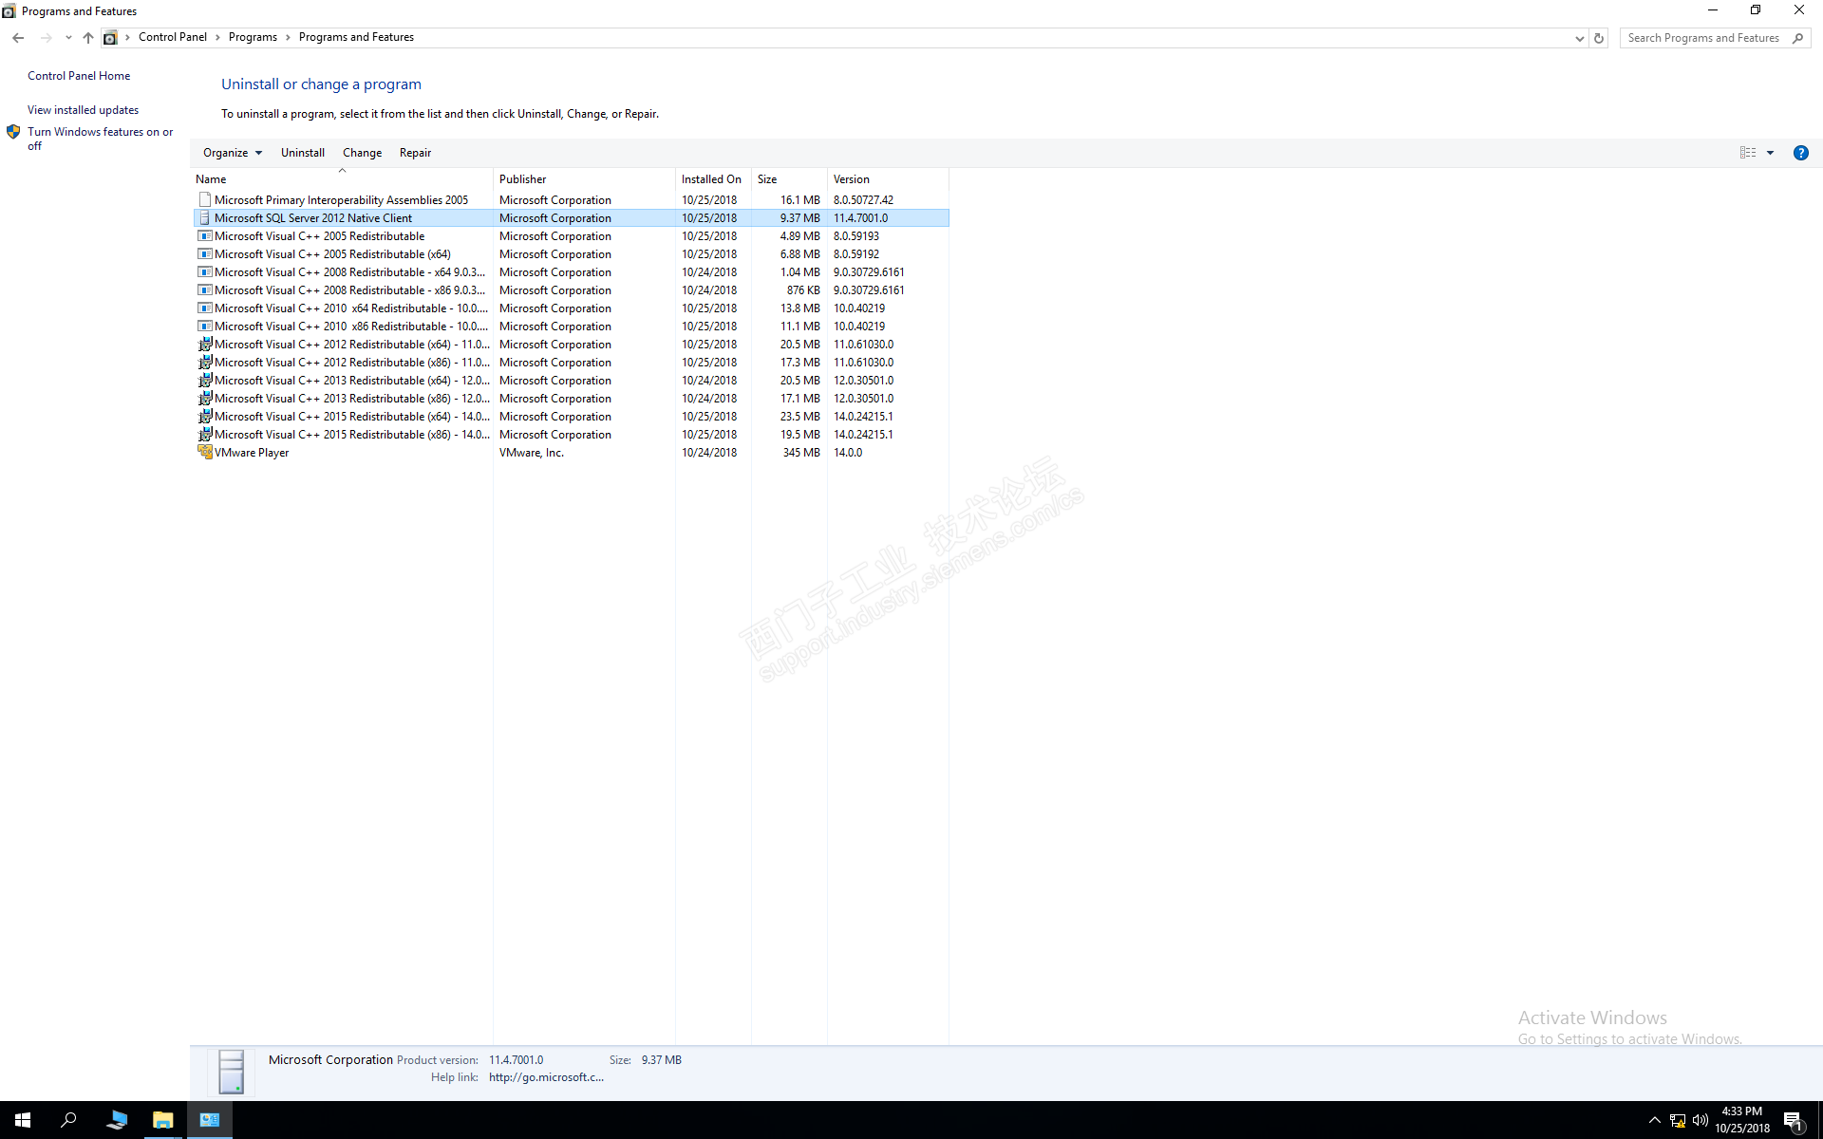Click the change-view layout icon

[x=1747, y=153]
